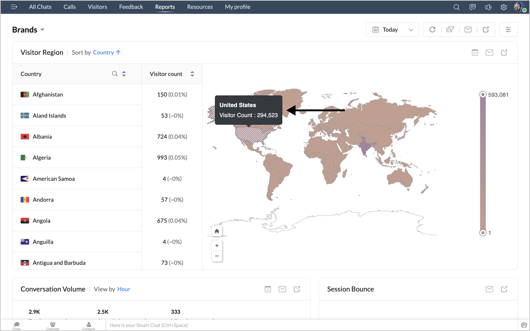Viewport: 530px width, 331px height.
Task: Toggle Country column sort arrows
Action: pos(124,74)
